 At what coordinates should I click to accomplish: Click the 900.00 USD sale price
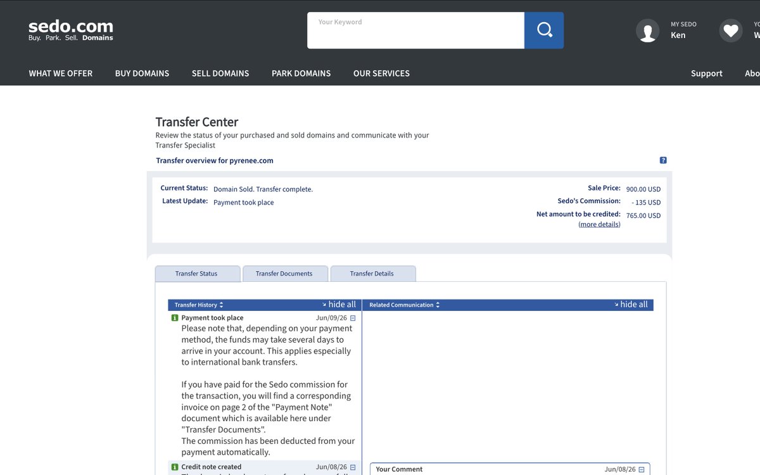(643, 189)
